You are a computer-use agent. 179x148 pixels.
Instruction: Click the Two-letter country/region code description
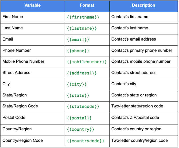[139, 141]
